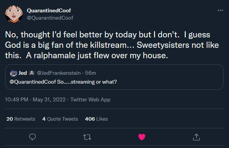
Task: Open QuarantinedCoof's profile avatar
Action: point(14,14)
